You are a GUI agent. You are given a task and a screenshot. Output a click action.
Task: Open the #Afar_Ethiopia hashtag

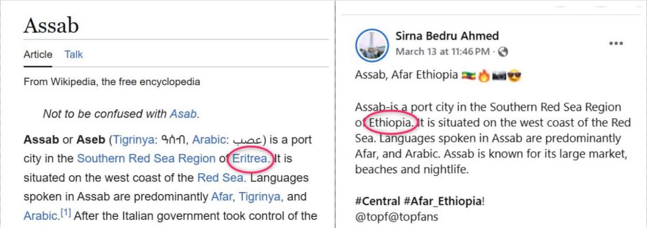click(x=442, y=202)
